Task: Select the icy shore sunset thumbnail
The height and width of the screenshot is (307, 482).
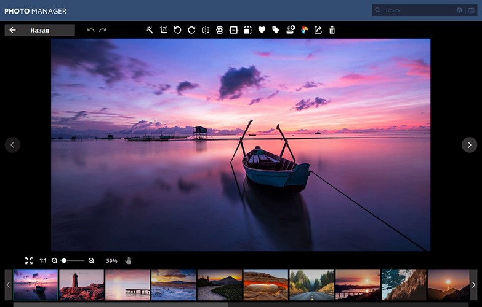Action: click(174, 285)
